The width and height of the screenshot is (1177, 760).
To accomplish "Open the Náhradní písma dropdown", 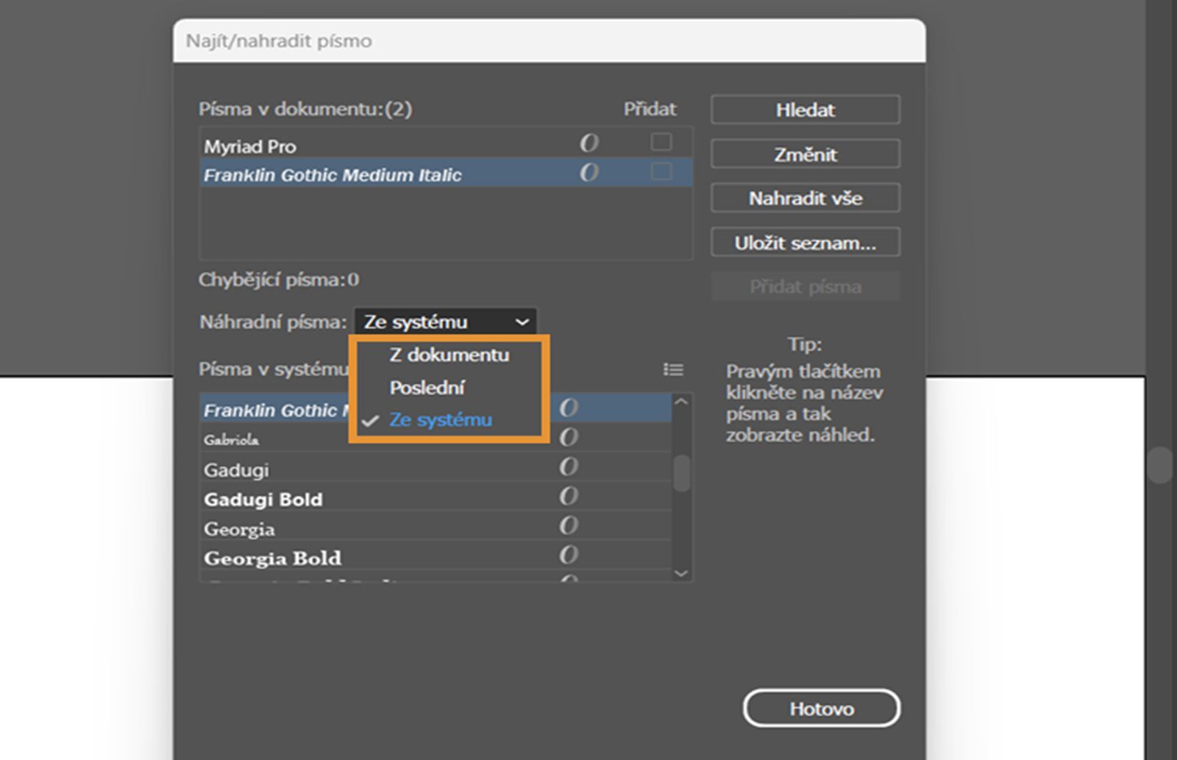I will tap(446, 322).
